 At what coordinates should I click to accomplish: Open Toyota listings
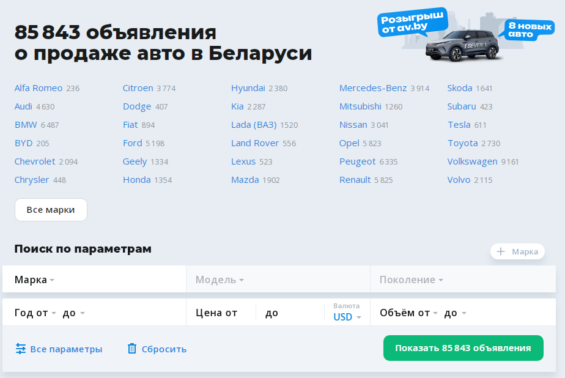coord(463,143)
